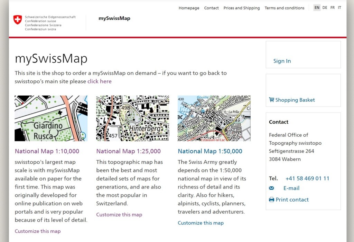354x242 pixels.
Task: Click the printer icon beside Print contact
Action: tap(271, 200)
